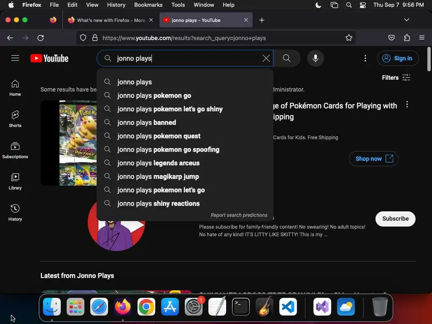The image size is (432, 324).
Task: Open the History menu in the menu bar
Action: (x=116, y=5)
